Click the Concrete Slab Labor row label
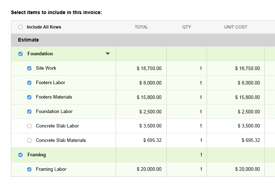275x188 pixels. pyautogui.click(x=57, y=126)
